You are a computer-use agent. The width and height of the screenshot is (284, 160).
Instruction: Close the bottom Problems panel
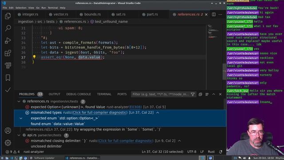tap(220, 94)
